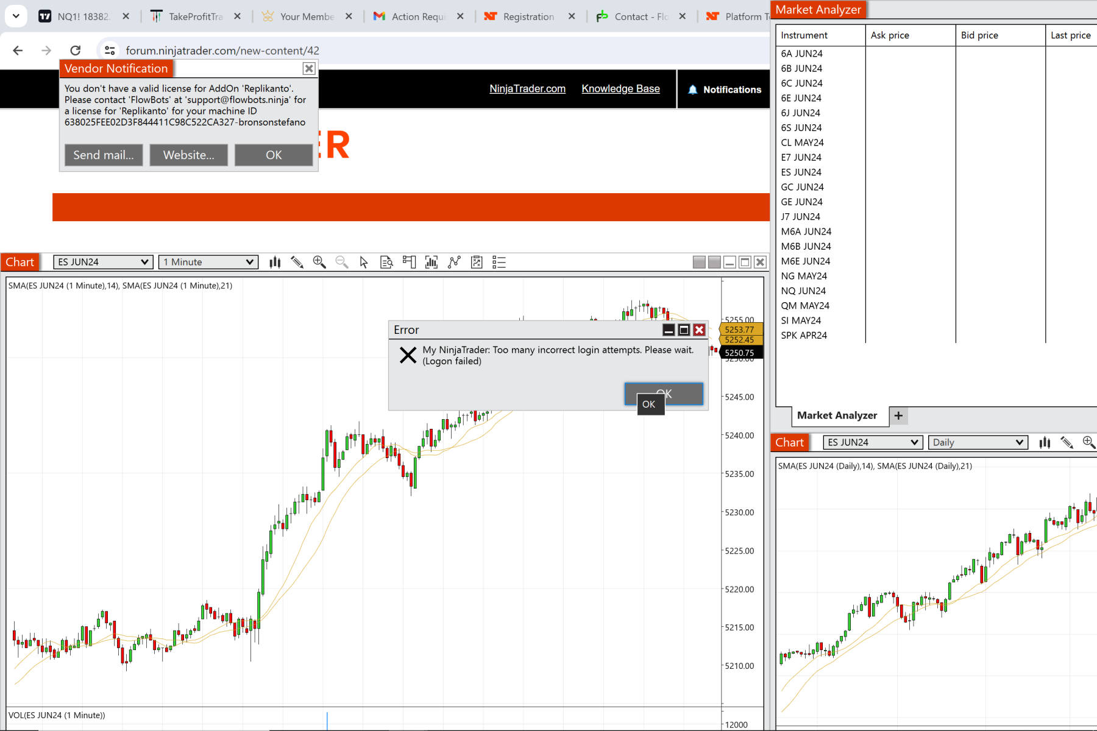1097x731 pixels.
Task: Add a new Market Analyzer tab
Action: click(x=898, y=415)
